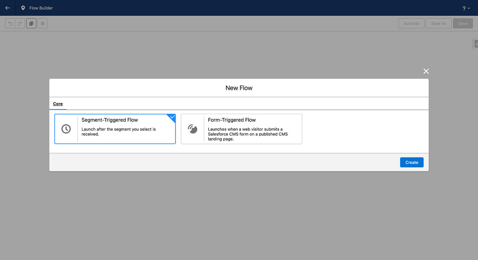Click the blue checkmark on the selected card
Screen dimensions: 478x260
coord(172,117)
